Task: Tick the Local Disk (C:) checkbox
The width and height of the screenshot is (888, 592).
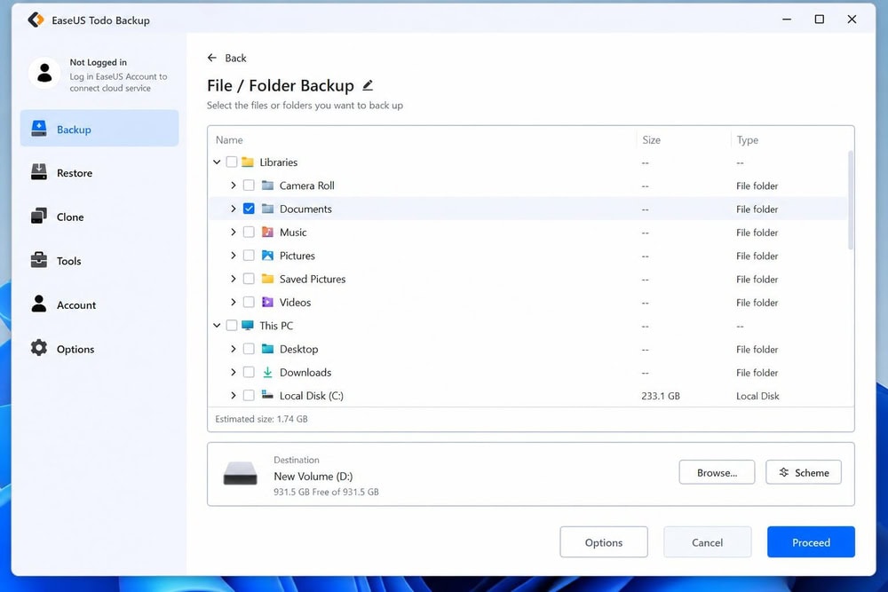Action: point(249,396)
